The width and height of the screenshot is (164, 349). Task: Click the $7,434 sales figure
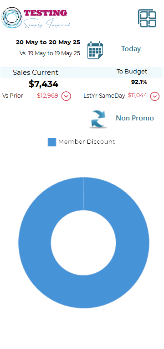tap(44, 84)
